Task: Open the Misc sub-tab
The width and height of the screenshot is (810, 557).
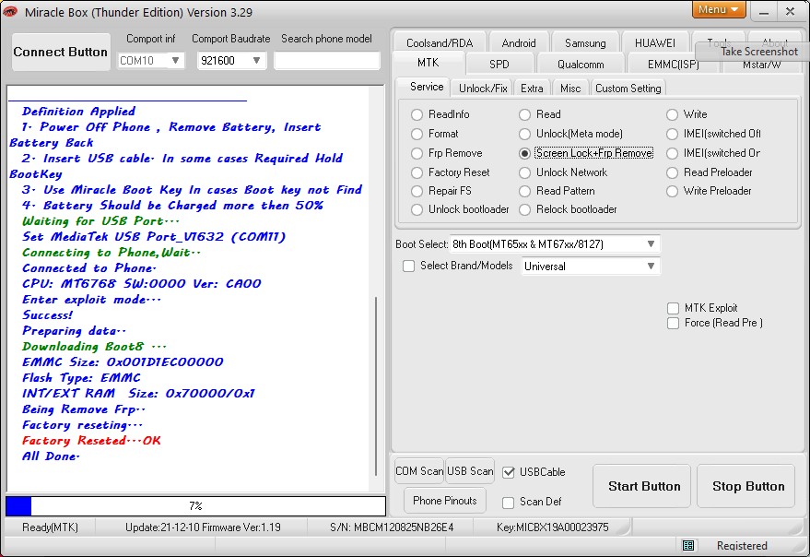Action: 570,89
